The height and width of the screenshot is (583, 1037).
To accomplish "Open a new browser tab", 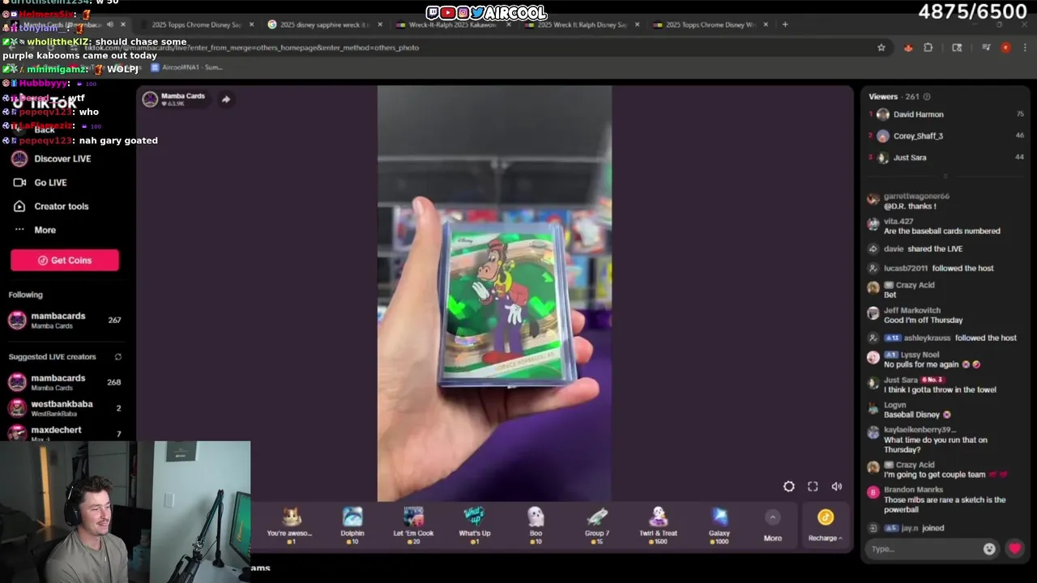I will pos(784,24).
